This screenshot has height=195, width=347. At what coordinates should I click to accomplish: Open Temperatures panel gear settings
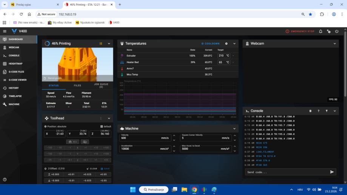(226, 43)
